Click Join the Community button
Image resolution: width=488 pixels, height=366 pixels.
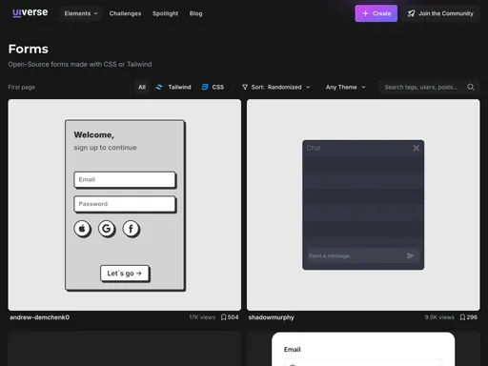[x=440, y=13]
